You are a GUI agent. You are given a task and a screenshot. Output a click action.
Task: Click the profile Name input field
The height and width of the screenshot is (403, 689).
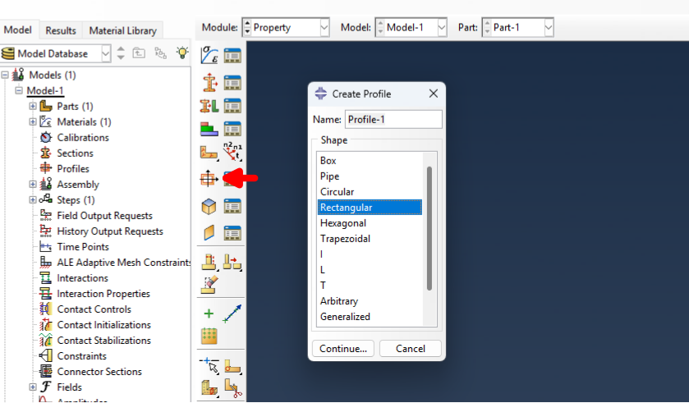coord(393,120)
